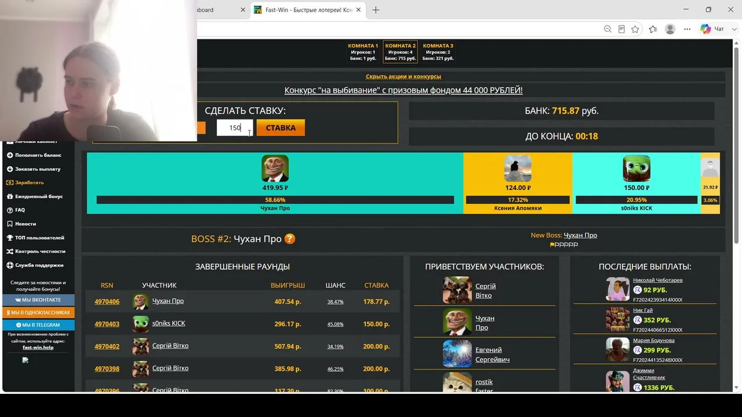
Task: Open the Конкурс "на выбивание" contest link
Action: click(403, 90)
